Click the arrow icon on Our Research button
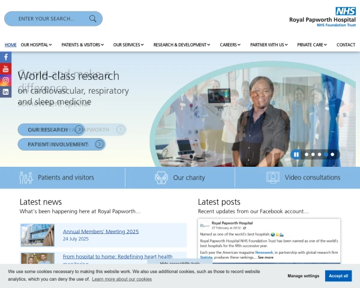 tap(79, 130)
